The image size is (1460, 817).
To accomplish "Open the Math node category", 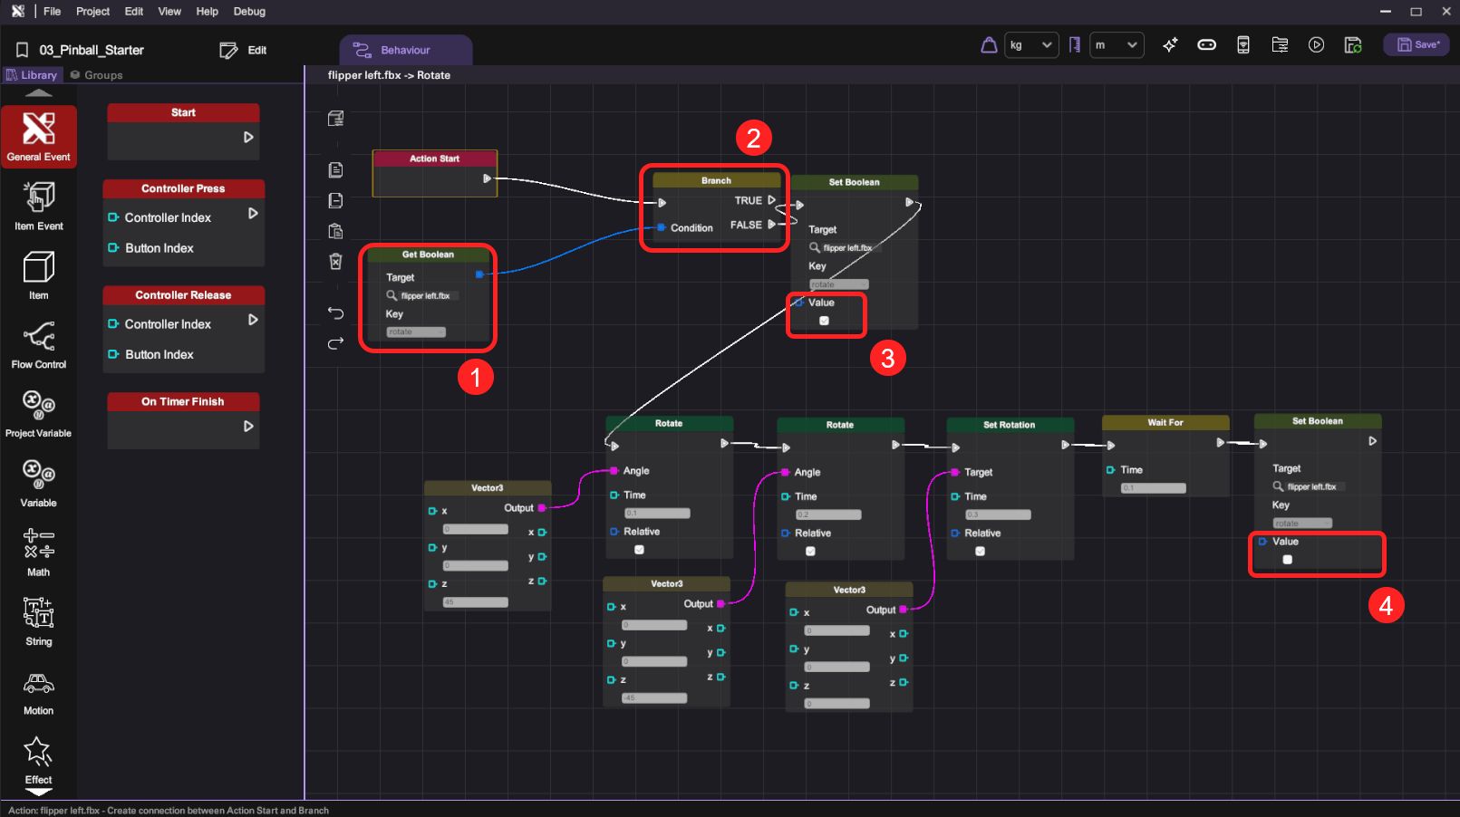I will [x=38, y=552].
